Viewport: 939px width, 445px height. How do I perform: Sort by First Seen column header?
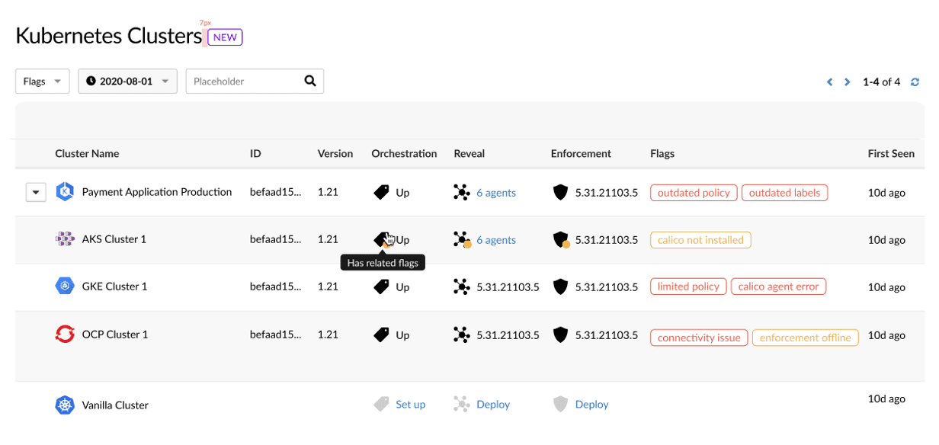pyautogui.click(x=890, y=153)
